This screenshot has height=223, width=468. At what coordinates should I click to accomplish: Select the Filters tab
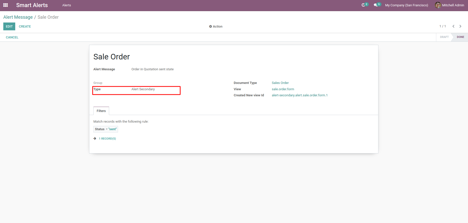101,111
